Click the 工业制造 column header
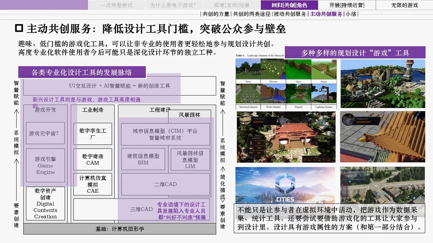The height and width of the screenshot is (243, 433). 93,110
